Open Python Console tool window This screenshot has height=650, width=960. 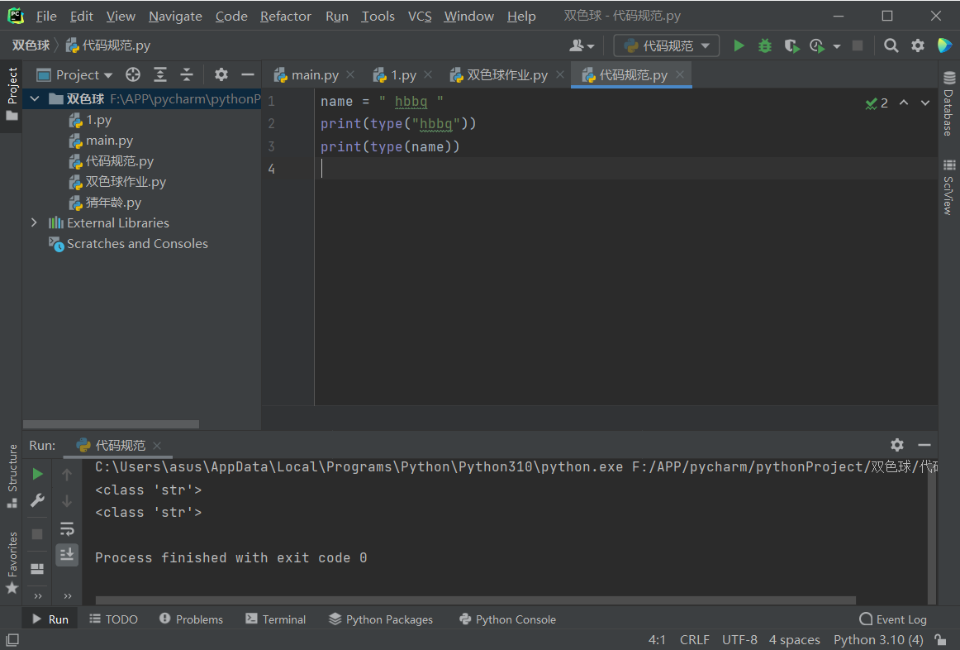click(507, 619)
